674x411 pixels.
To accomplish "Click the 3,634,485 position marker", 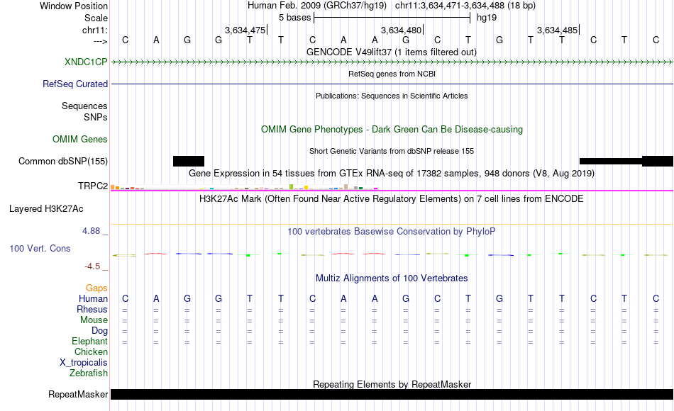I will [558, 30].
